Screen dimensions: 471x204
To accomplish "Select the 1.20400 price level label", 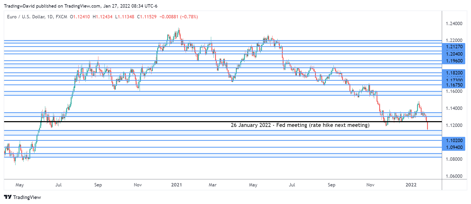I will coord(454,54).
